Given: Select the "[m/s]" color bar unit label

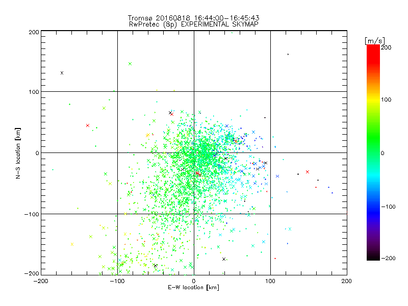Looking at the screenshot, I should click(375, 41).
